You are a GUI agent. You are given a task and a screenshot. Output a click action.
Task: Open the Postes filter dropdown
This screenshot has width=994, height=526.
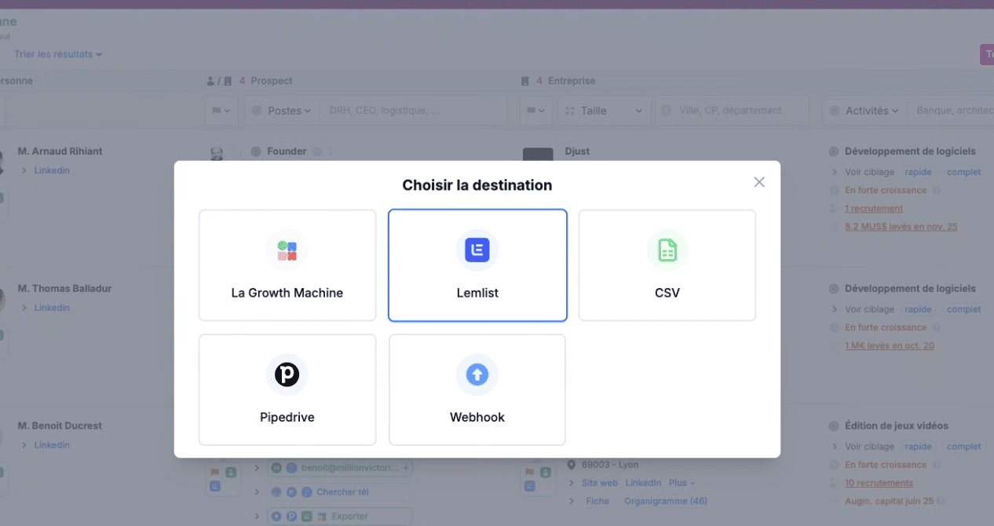(282, 111)
